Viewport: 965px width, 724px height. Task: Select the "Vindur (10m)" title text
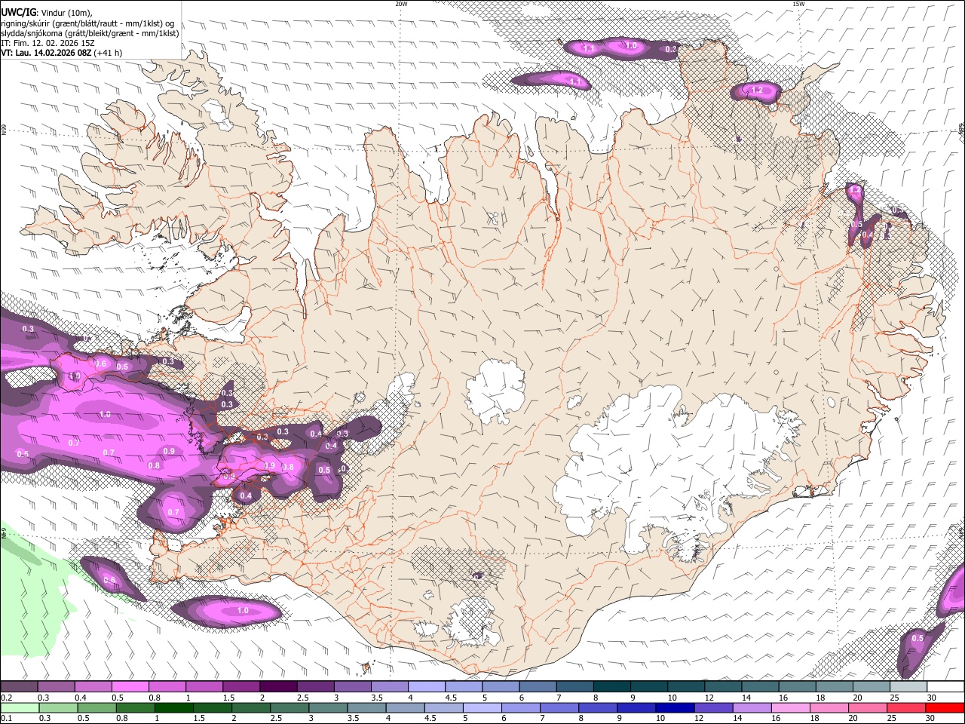[x=66, y=13]
